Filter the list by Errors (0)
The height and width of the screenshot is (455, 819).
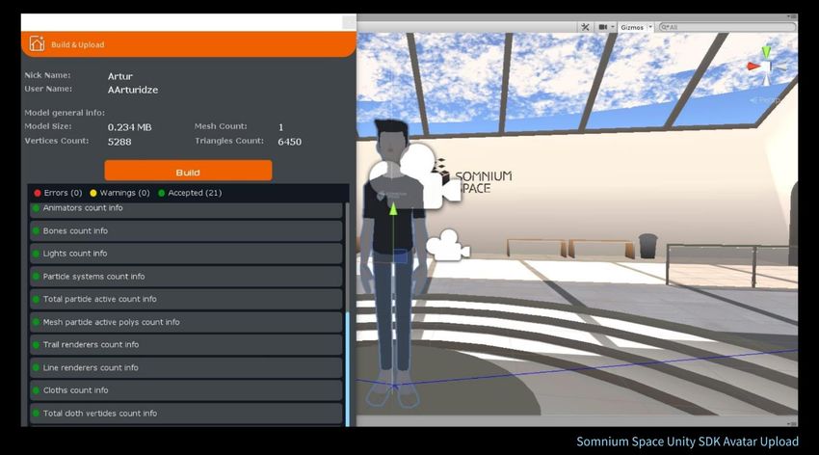click(58, 193)
